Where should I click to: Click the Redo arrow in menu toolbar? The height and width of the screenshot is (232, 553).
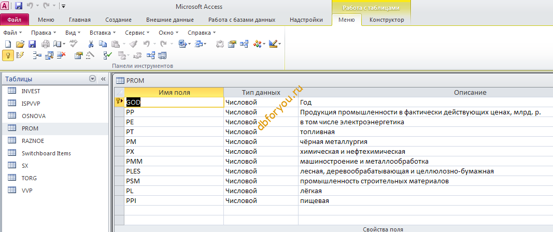163,44
